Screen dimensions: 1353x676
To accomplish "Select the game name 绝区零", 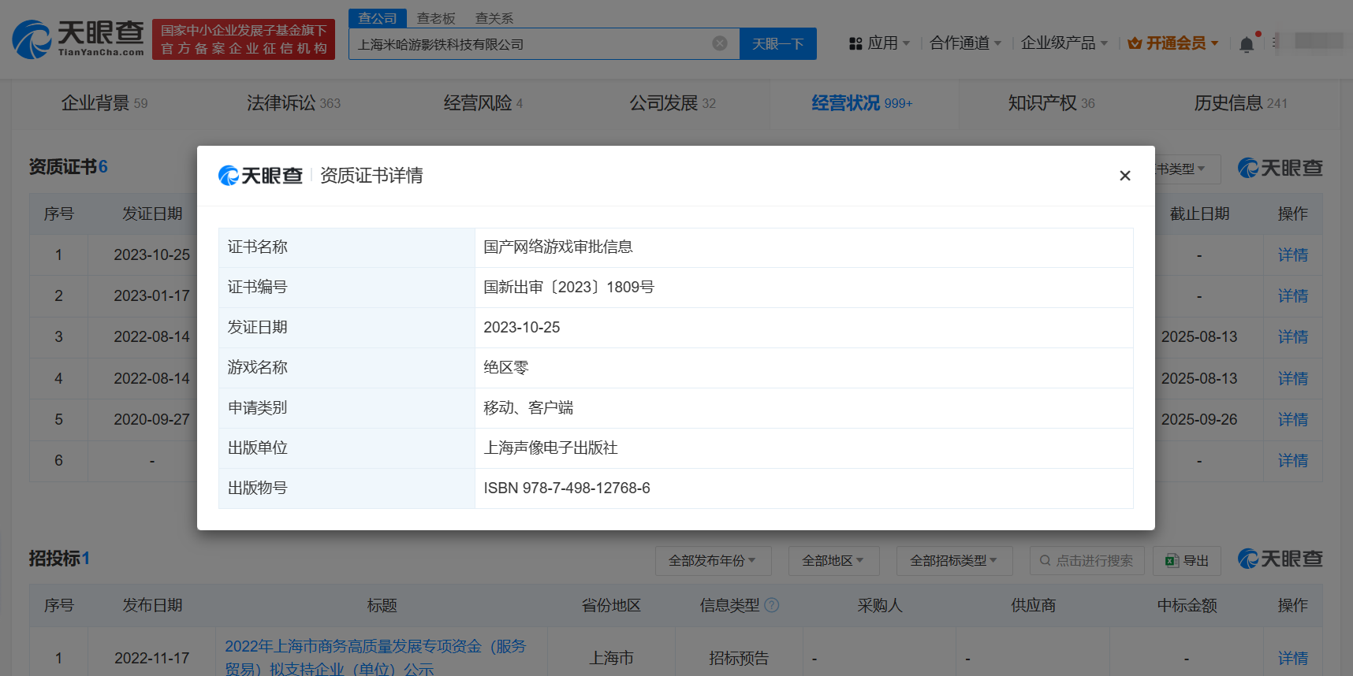I will 506,368.
